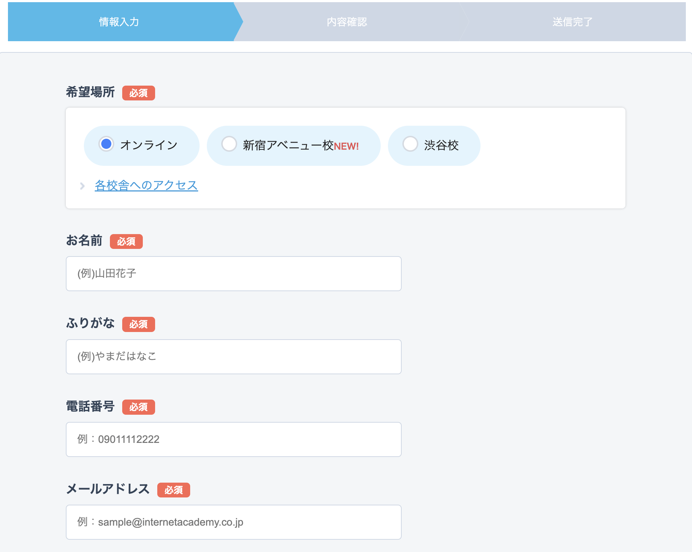This screenshot has width=692, height=552.
Task: Expand the 各校舎へのアクセス section chevron
Action: pos(82,186)
